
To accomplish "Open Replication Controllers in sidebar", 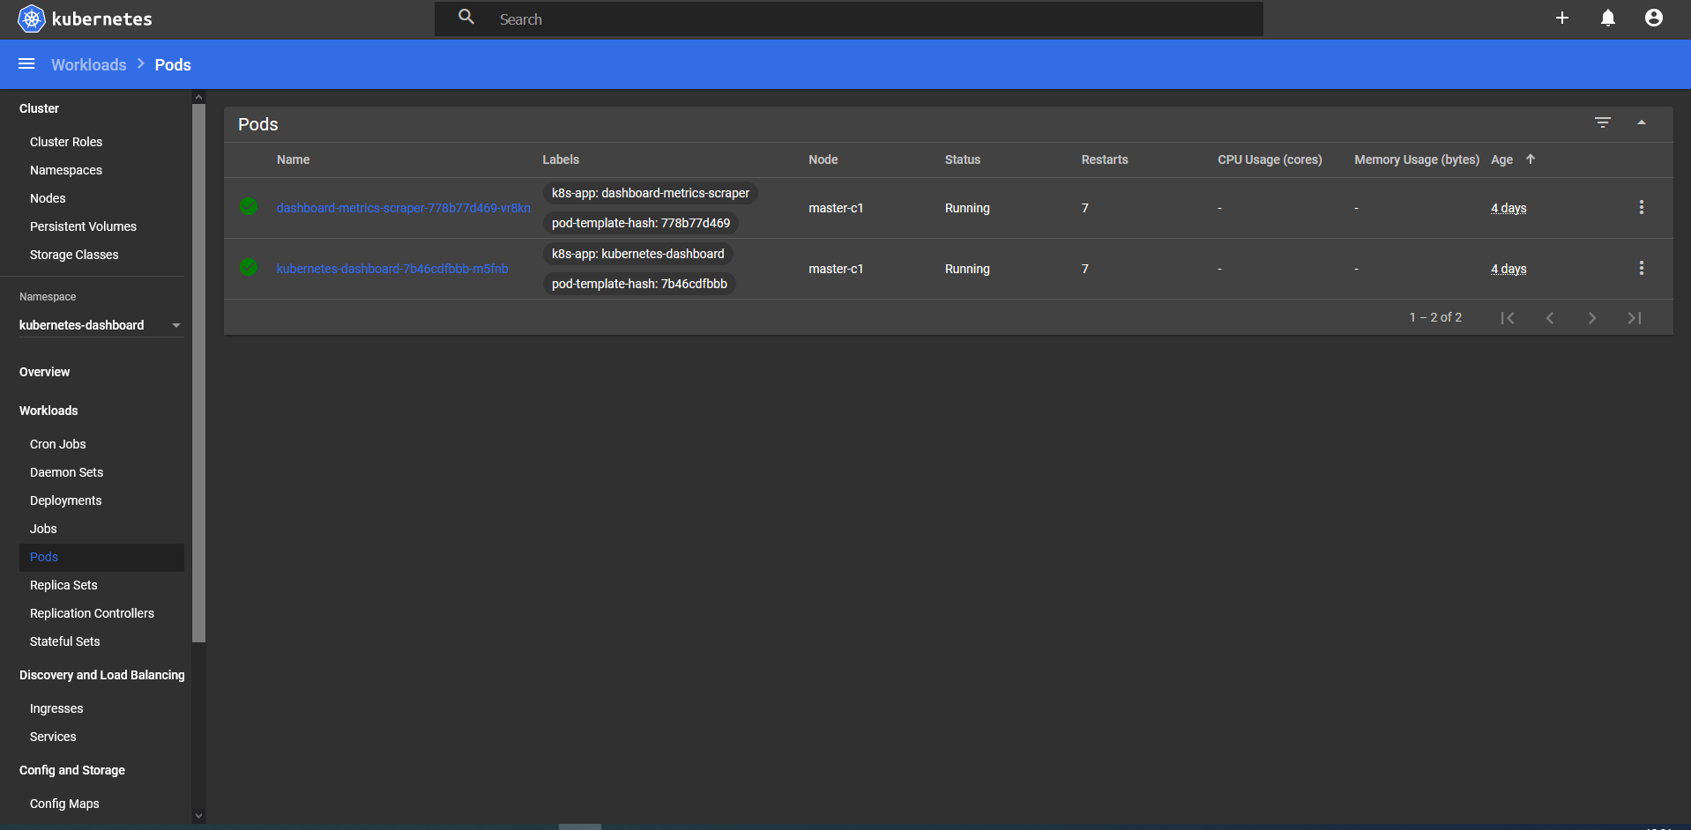I will (x=92, y=613).
